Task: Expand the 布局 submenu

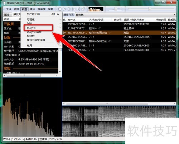Action: tap(42, 45)
